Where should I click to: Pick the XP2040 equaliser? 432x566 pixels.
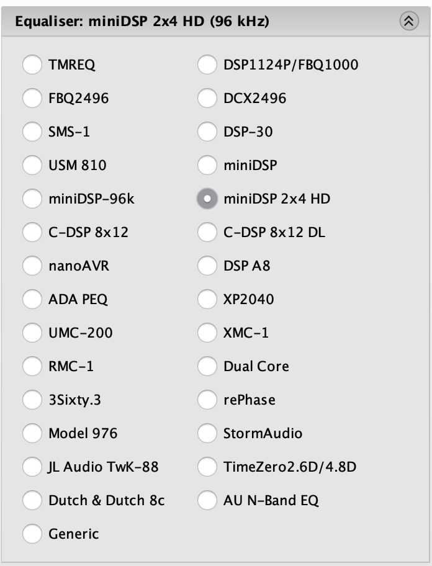coord(207,299)
